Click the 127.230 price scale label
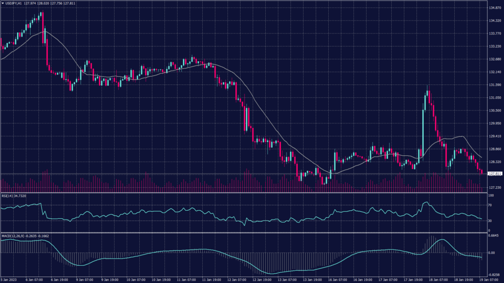Viewport: 504px width, 283px height. [x=494, y=187]
